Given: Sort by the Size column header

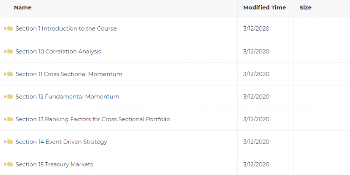Looking at the screenshot, I should pyautogui.click(x=305, y=7).
